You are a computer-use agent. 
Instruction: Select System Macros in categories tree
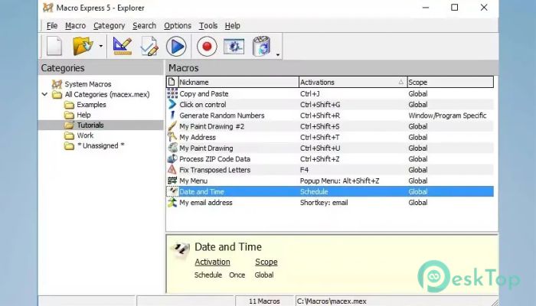(88, 84)
